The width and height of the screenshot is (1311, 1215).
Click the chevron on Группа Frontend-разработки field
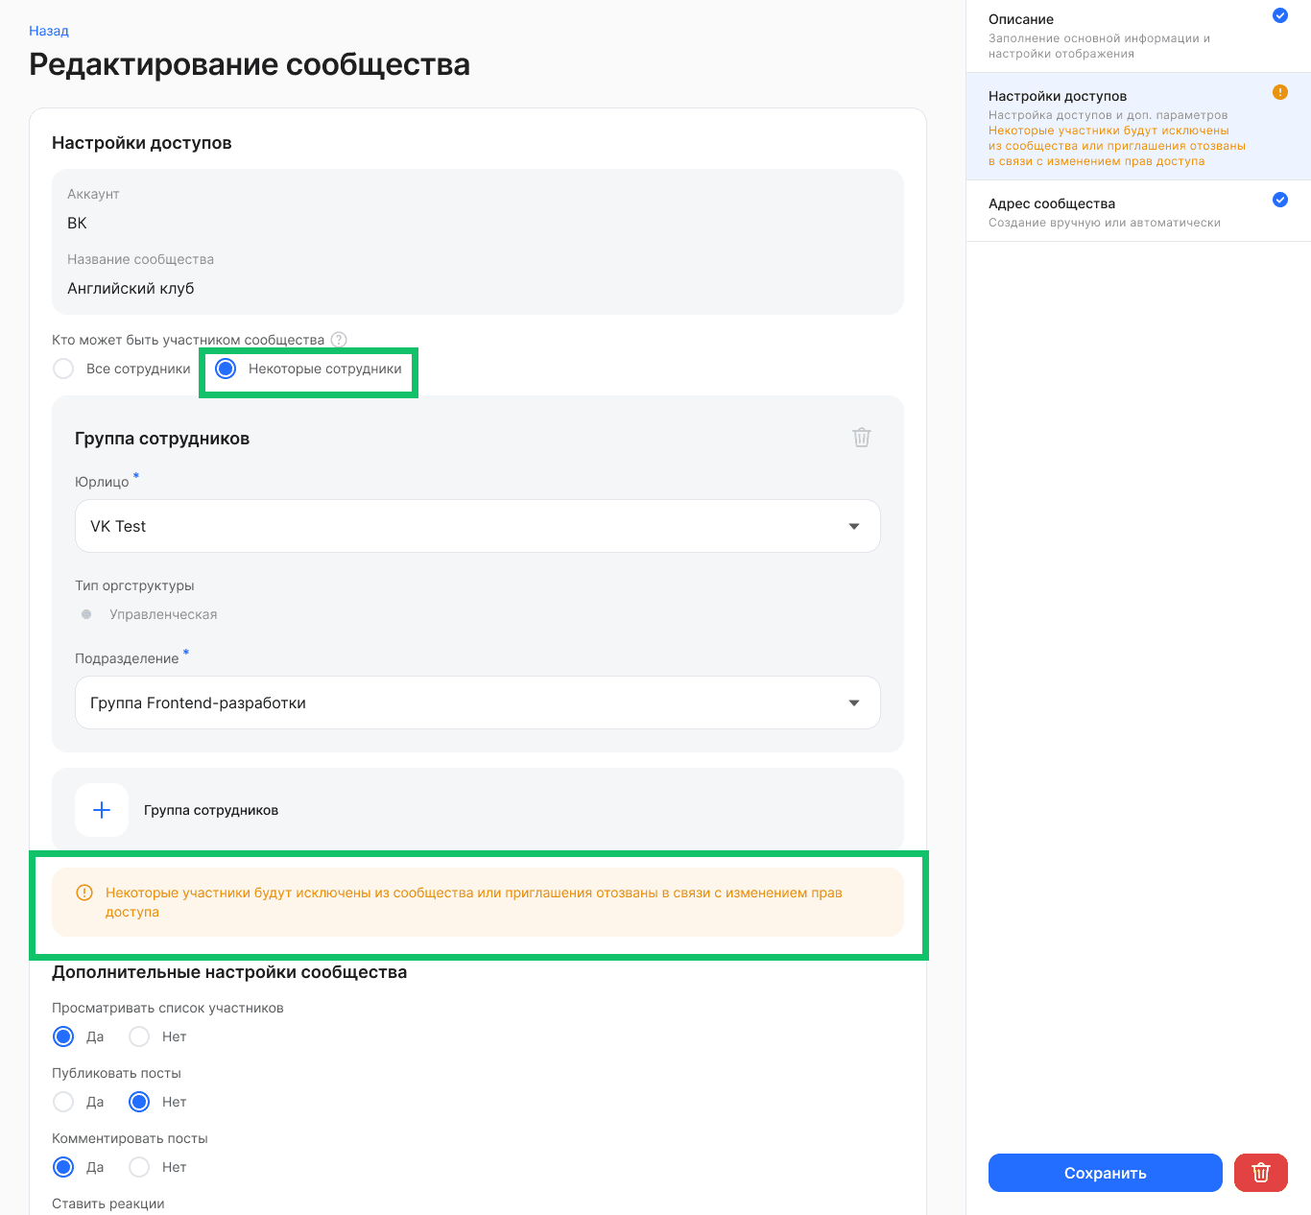pyautogui.click(x=853, y=703)
